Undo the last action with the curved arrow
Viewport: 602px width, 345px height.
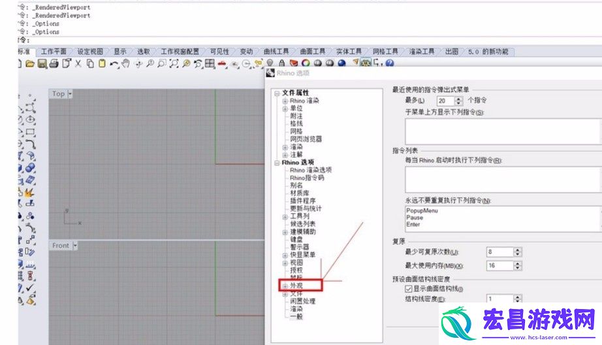pyautogui.click(x=114, y=64)
